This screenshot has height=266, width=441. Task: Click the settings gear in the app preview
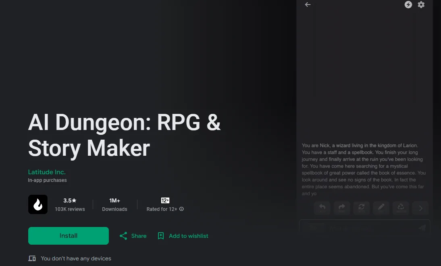pyautogui.click(x=421, y=4)
